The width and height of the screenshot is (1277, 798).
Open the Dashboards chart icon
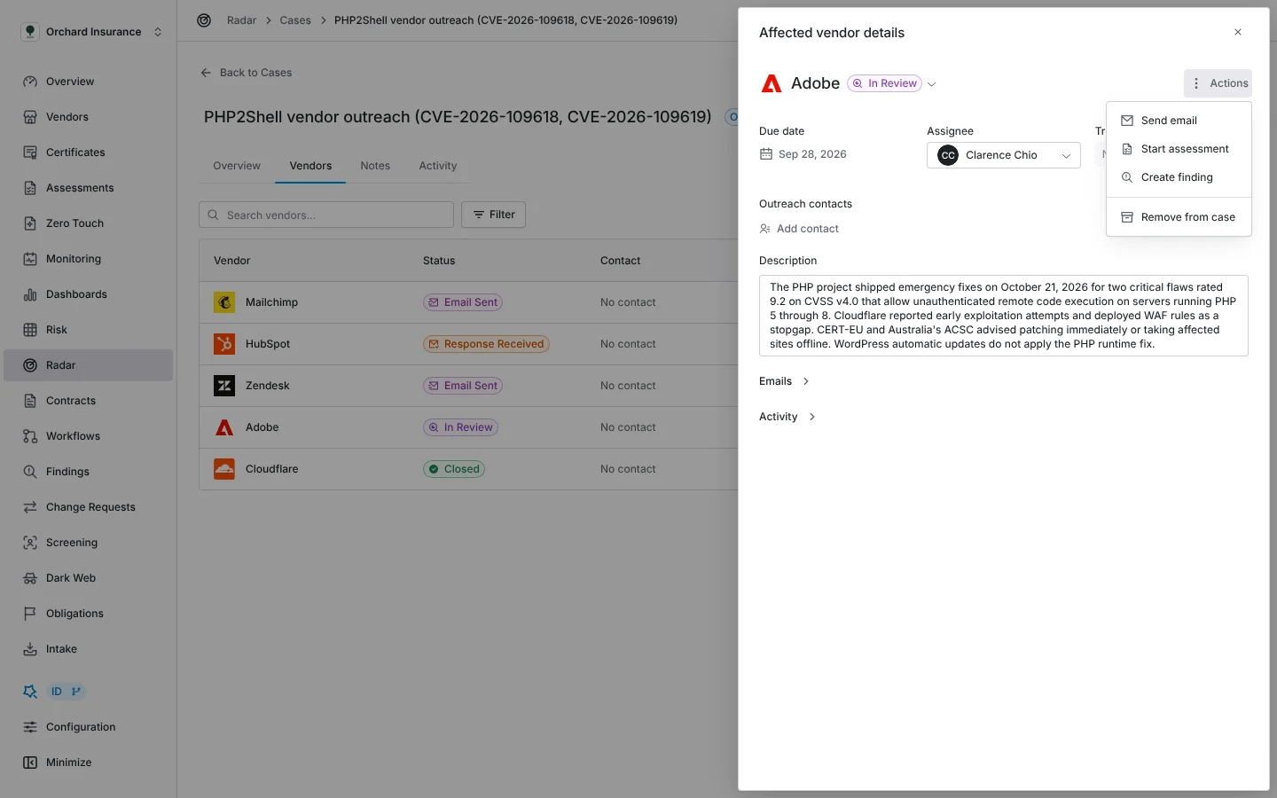(x=30, y=294)
